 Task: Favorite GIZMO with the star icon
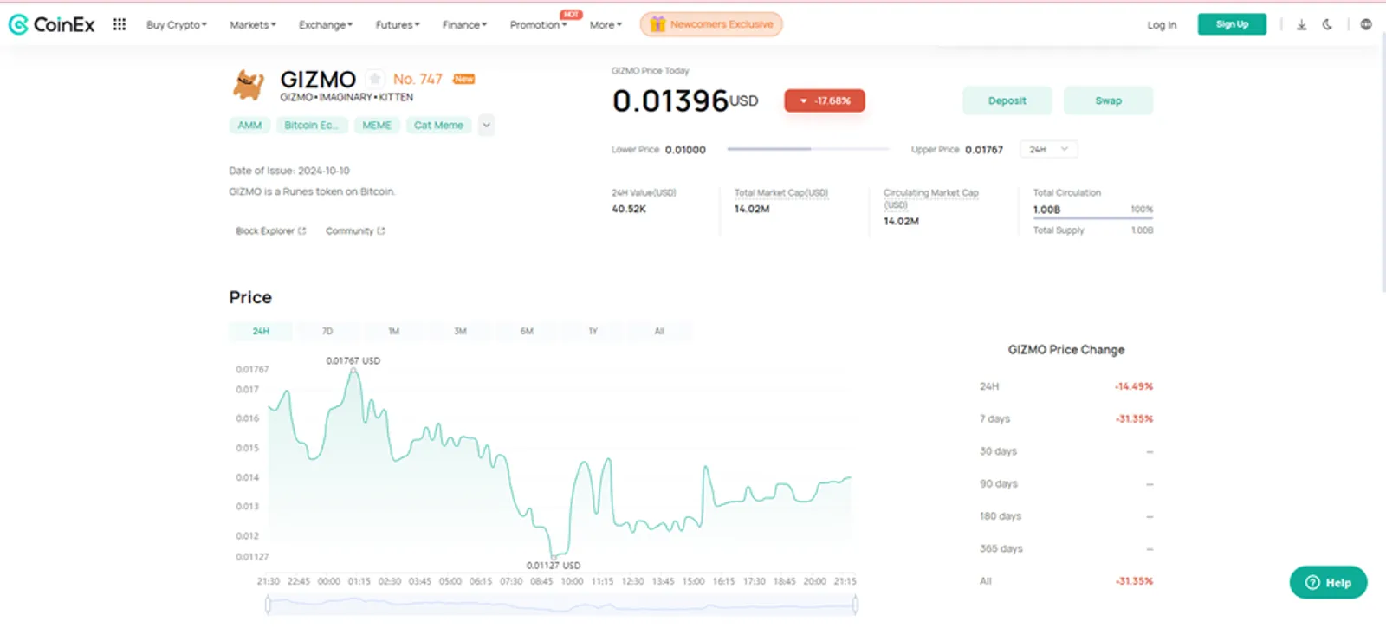[x=375, y=79]
